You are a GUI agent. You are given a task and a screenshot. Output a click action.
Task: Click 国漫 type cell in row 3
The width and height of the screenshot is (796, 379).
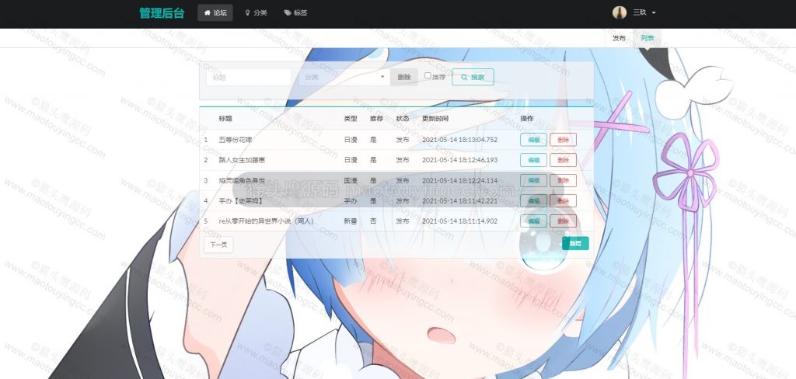(x=351, y=180)
